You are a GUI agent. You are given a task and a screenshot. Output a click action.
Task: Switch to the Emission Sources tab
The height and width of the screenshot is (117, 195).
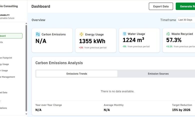(158, 74)
